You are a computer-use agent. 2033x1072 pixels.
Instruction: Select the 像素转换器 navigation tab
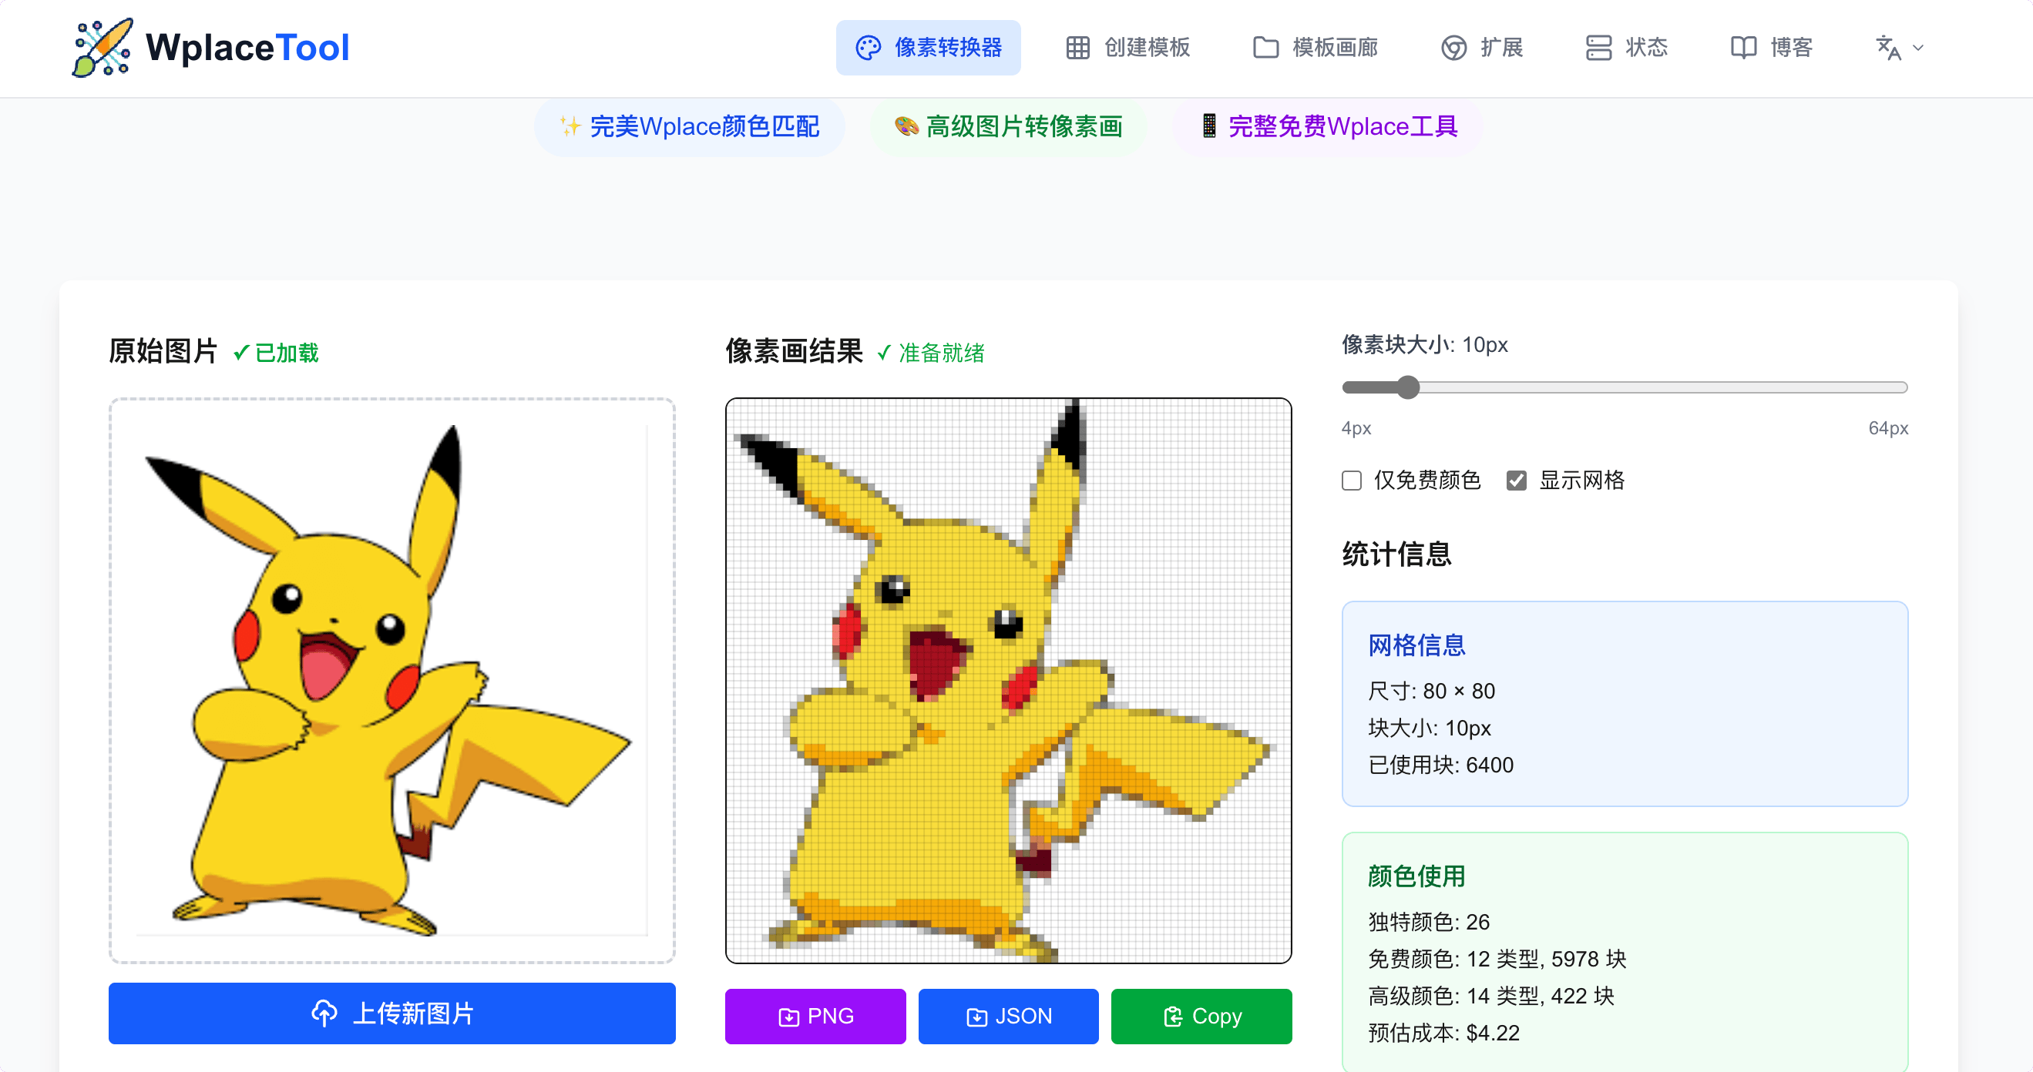tap(929, 47)
